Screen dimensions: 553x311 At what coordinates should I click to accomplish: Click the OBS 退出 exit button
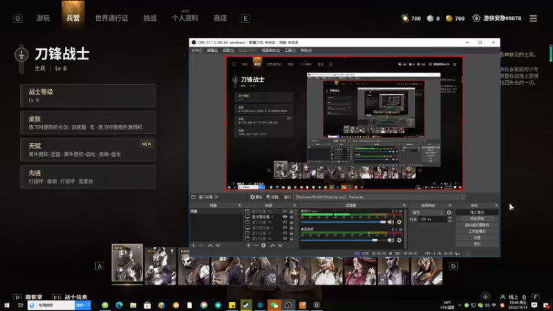tap(477, 244)
